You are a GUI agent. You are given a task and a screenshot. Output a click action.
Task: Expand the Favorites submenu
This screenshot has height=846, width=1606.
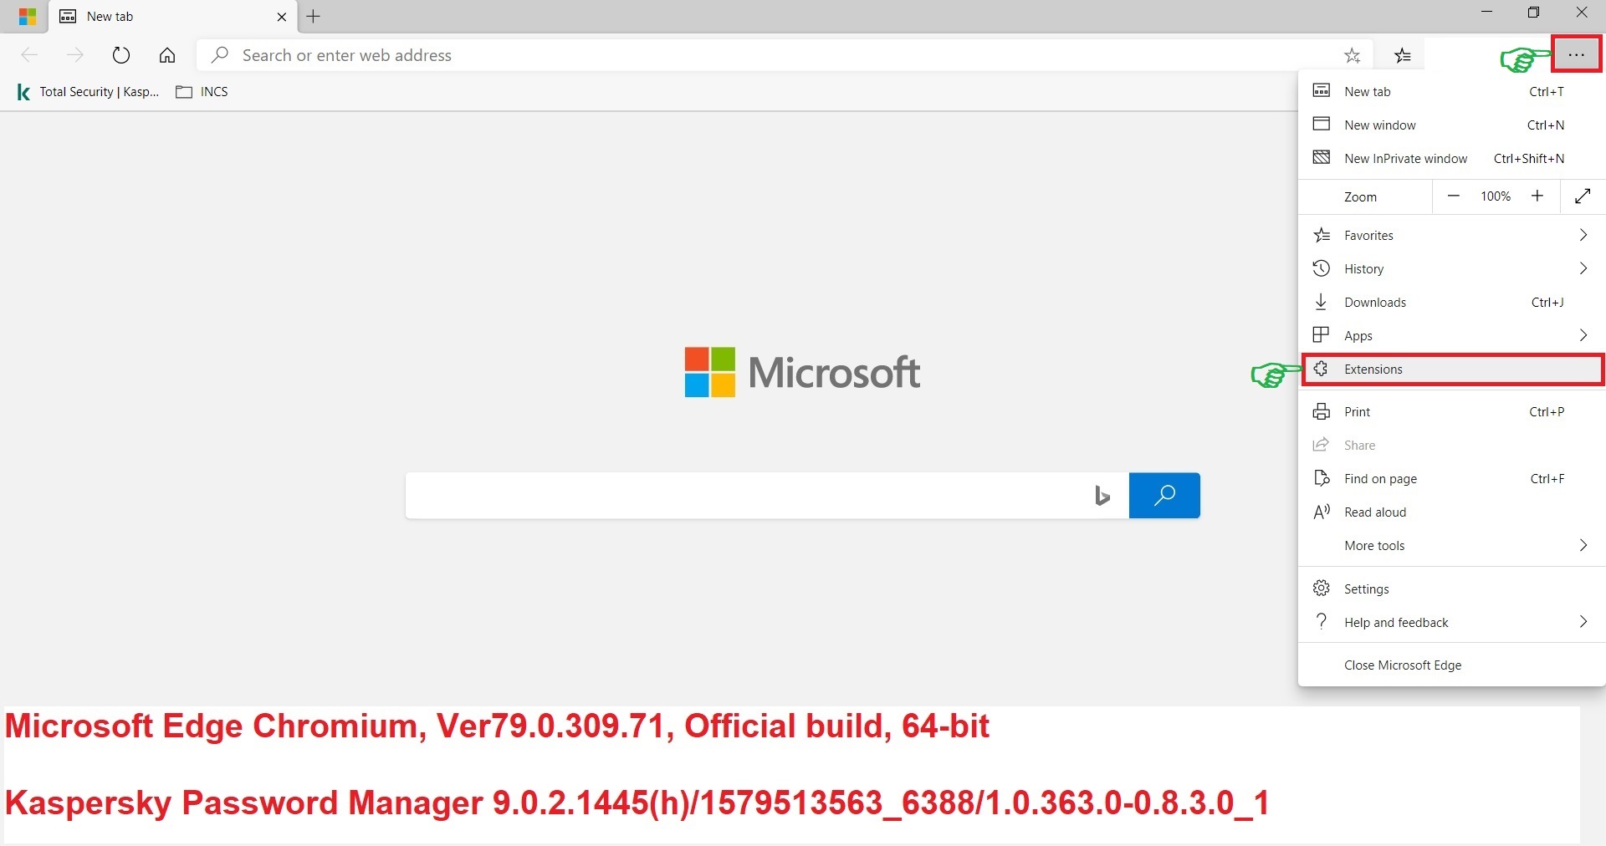(1451, 235)
